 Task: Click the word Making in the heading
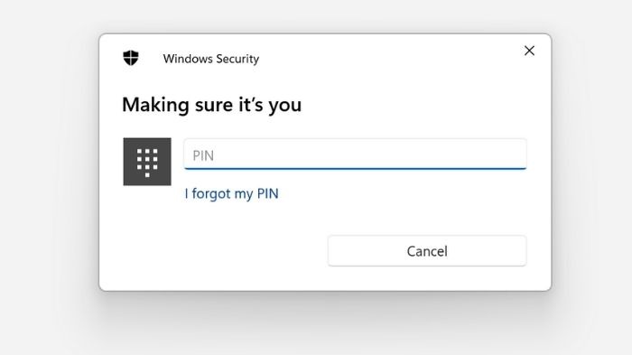(155, 105)
